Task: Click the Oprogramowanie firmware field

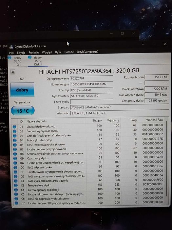Action: pyautogui.click(x=91, y=78)
